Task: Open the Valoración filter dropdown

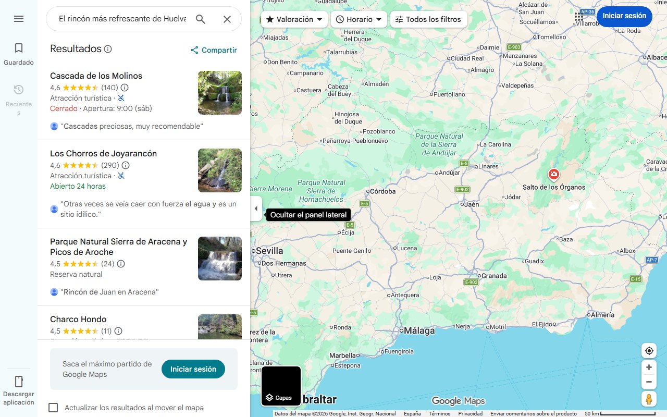Action: coord(293,19)
